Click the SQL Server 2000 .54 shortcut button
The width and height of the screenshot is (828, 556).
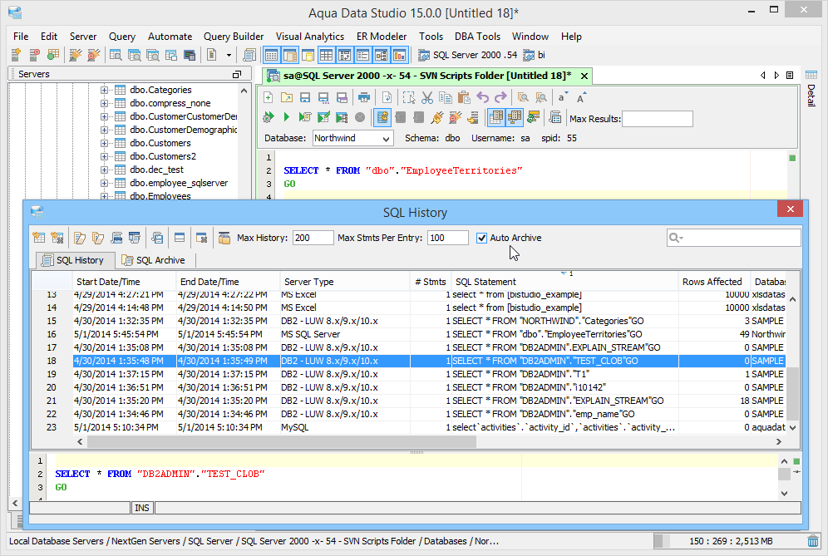tap(468, 55)
